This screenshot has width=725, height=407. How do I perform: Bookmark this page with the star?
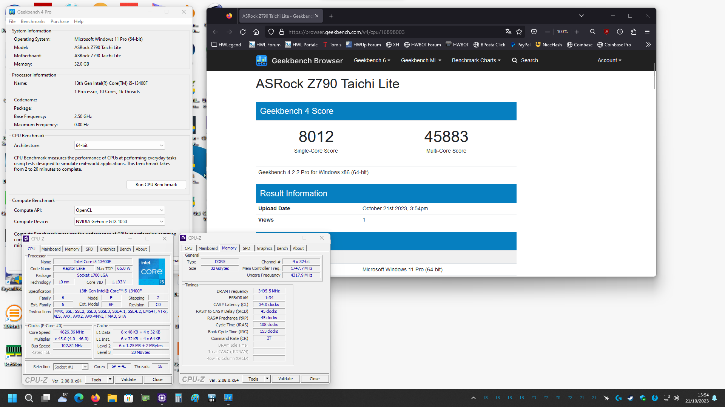coord(519,32)
